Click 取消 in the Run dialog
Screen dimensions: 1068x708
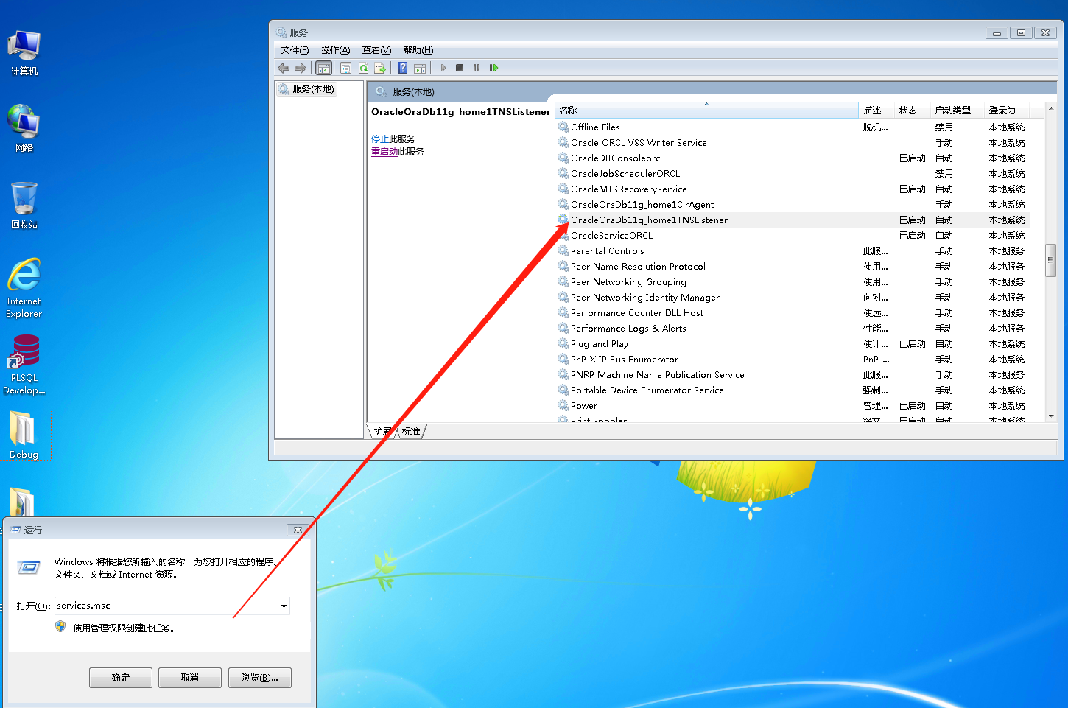[190, 678]
